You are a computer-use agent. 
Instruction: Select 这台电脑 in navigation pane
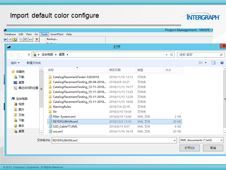(20, 99)
